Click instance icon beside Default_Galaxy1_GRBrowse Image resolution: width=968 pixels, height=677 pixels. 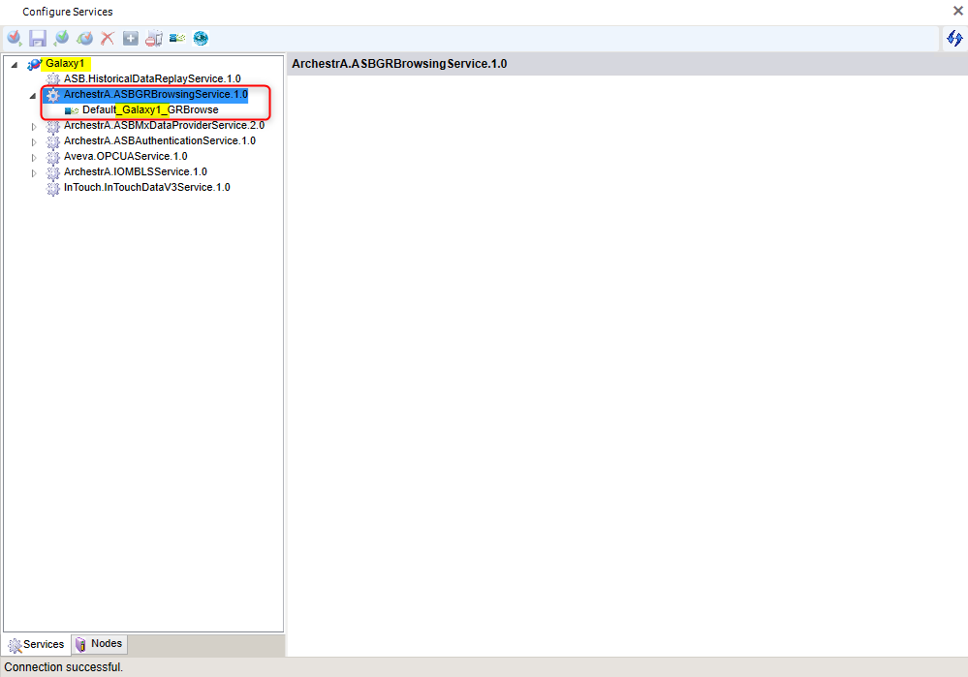[x=72, y=110]
